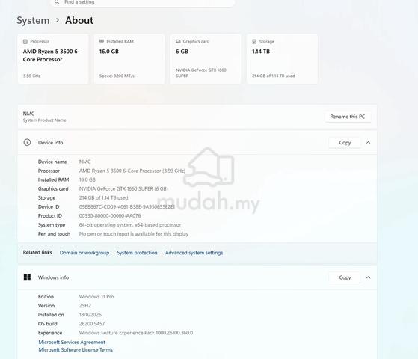Open the 16.0 GB installed RAM card
Viewport: 418px width, 359px height.
coord(129,59)
